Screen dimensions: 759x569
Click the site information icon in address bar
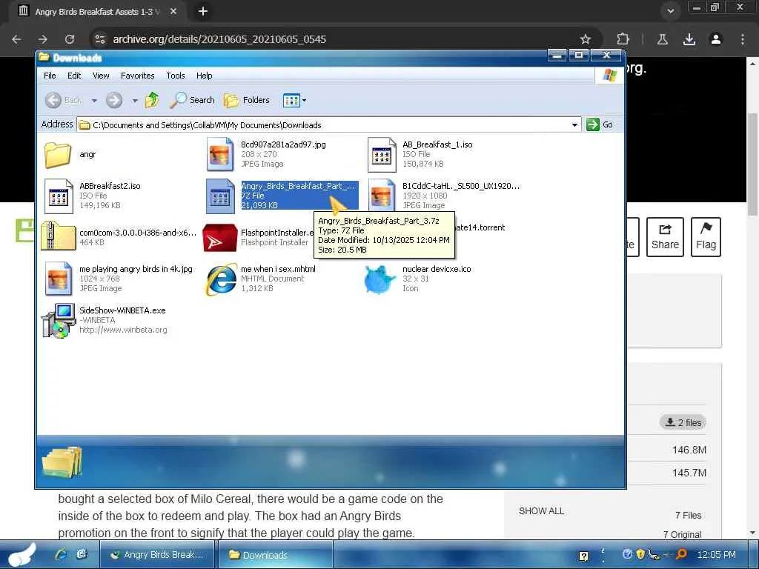coord(100,39)
